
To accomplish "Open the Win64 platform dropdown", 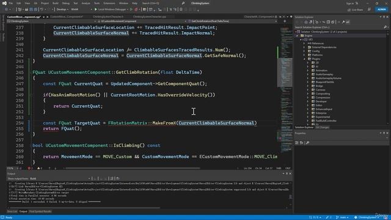I will click(x=81, y=10).
